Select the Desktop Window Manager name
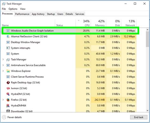This screenshot has width=150, height=123. point(26,42)
